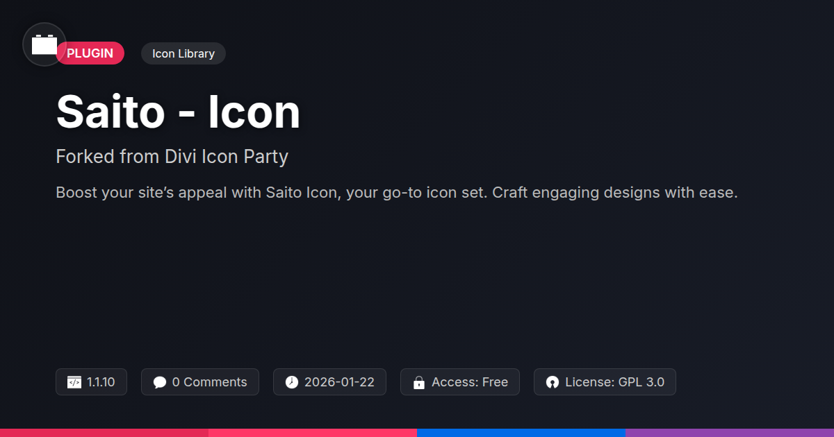Click the pink segment of the bottom bar

(x=313, y=432)
